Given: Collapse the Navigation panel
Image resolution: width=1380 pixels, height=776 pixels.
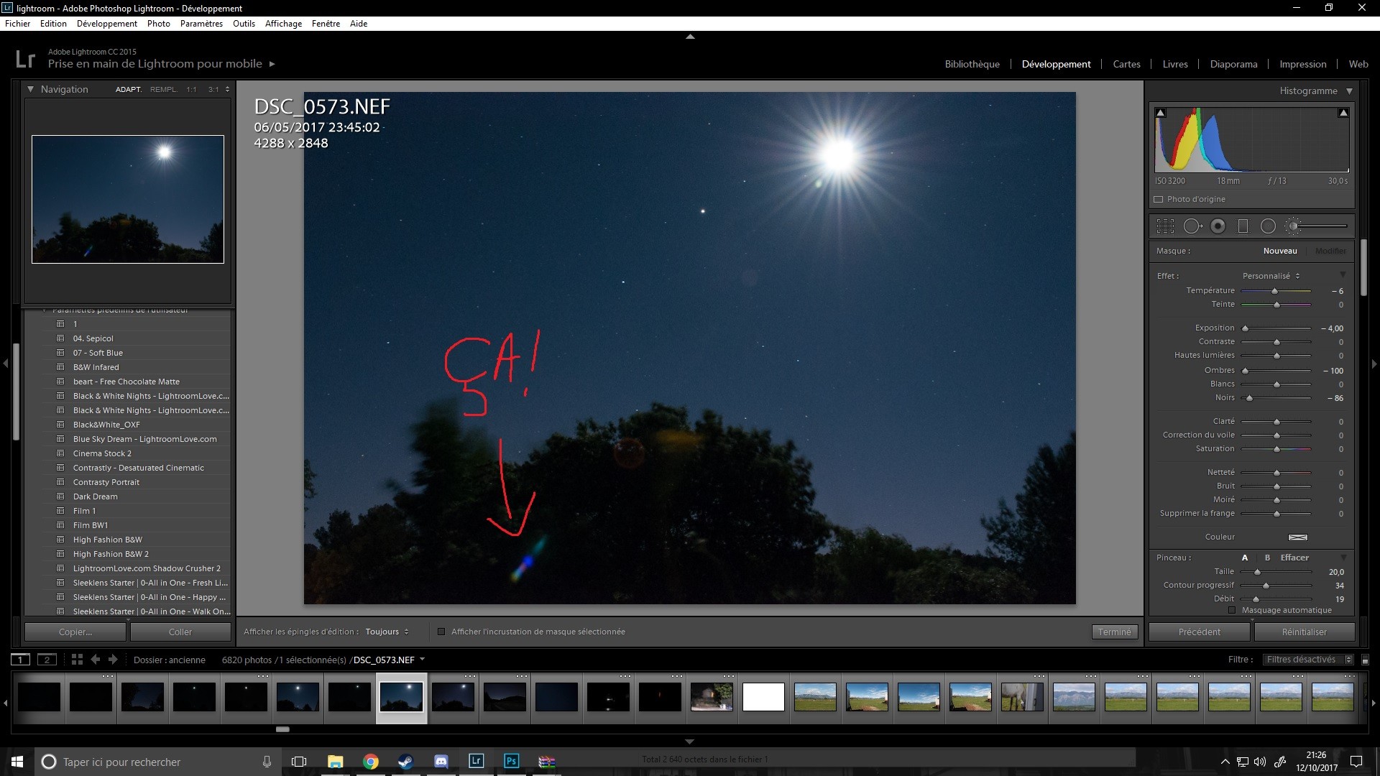Looking at the screenshot, I should [30, 89].
